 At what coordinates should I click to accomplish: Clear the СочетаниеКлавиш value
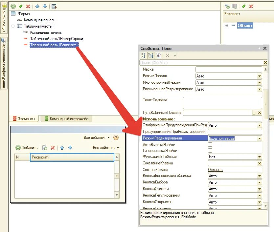260,163
